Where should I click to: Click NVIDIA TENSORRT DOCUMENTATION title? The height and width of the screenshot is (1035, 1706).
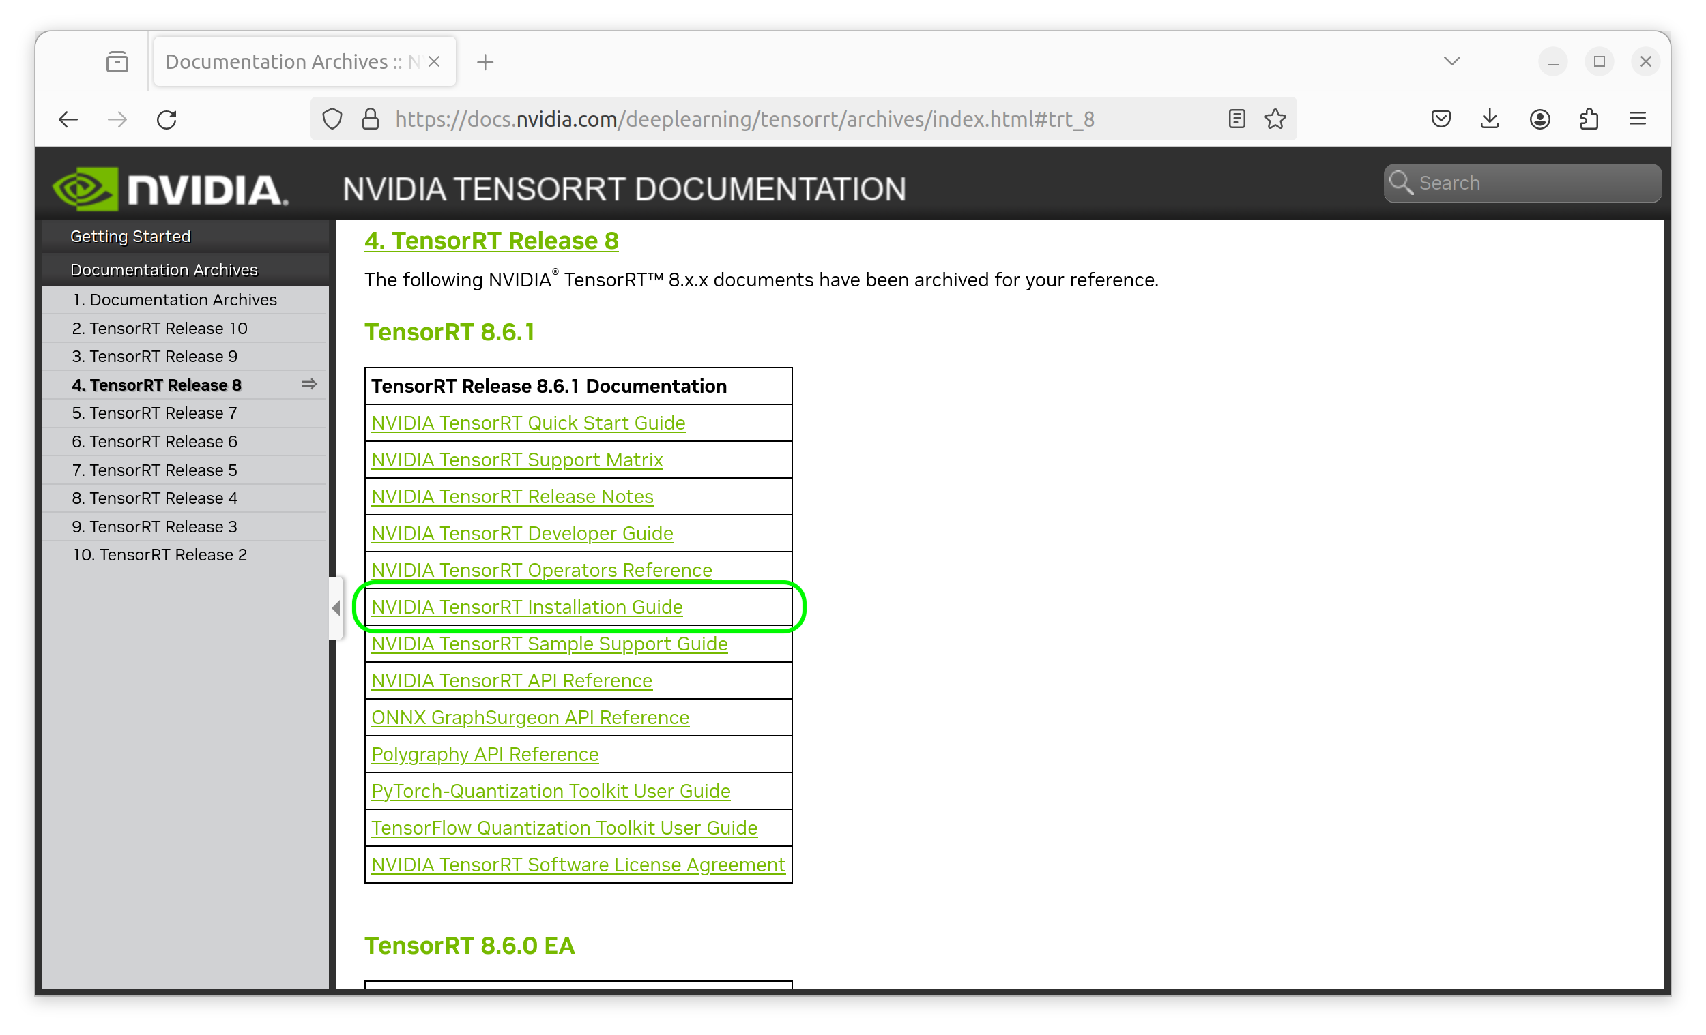coord(624,189)
